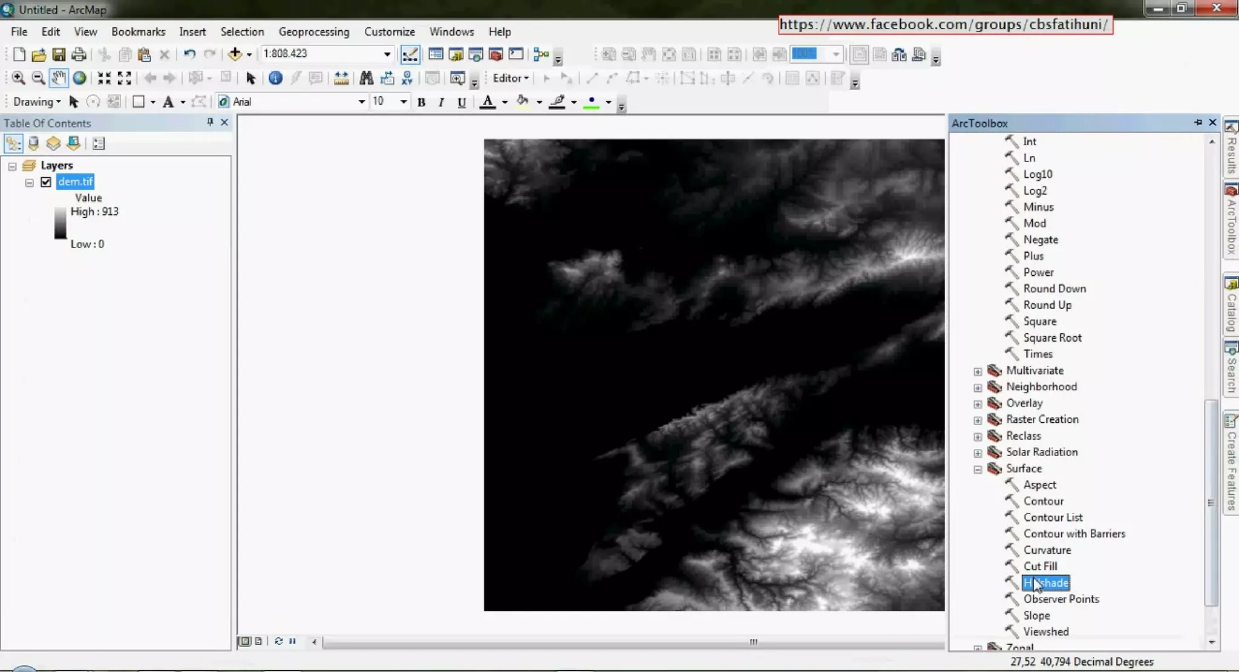Click the font color swatch
Image resolution: width=1239 pixels, height=672 pixels.
(488, 102)
